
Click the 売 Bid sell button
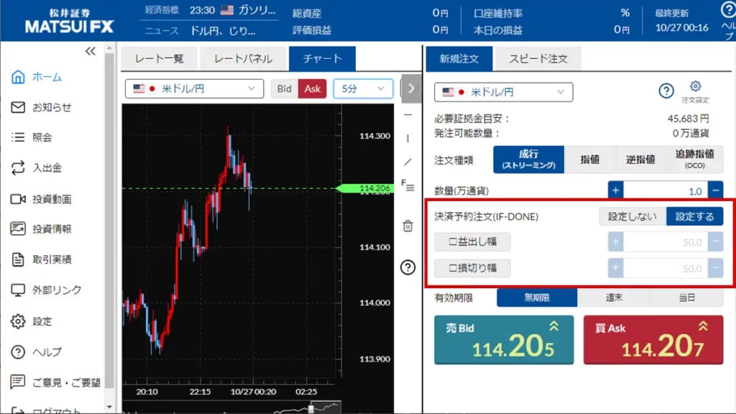[x=504, y=340]
